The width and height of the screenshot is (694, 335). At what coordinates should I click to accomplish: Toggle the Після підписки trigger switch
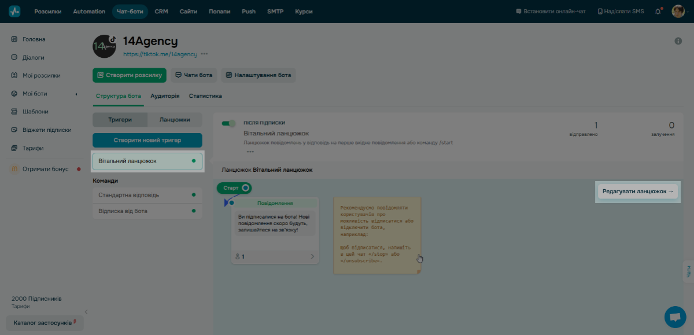click(x=229, y=123)
